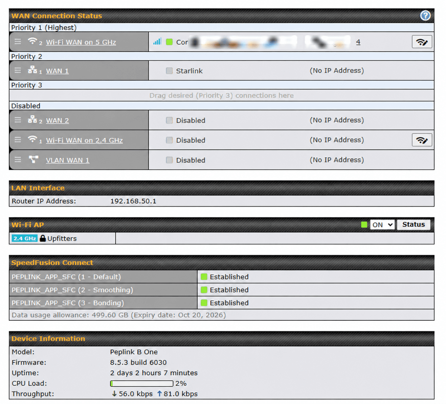Click the Priority 2 label
Screen dimensions: 446x404
click(x=26, y=57)
